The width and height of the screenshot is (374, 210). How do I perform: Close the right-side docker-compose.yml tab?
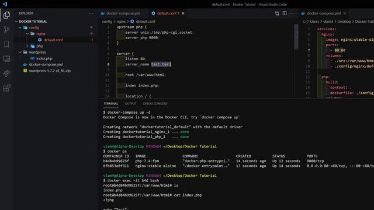tap(345, 13)
